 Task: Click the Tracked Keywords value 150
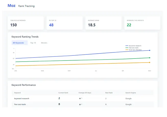(14, 25)
